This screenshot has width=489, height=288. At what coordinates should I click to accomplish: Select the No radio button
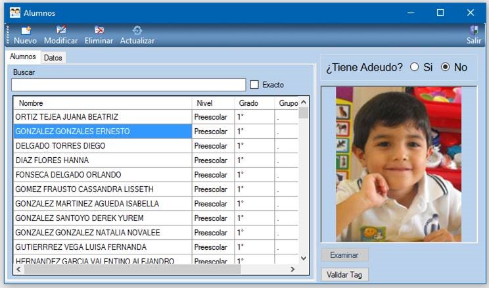point(446,67)
